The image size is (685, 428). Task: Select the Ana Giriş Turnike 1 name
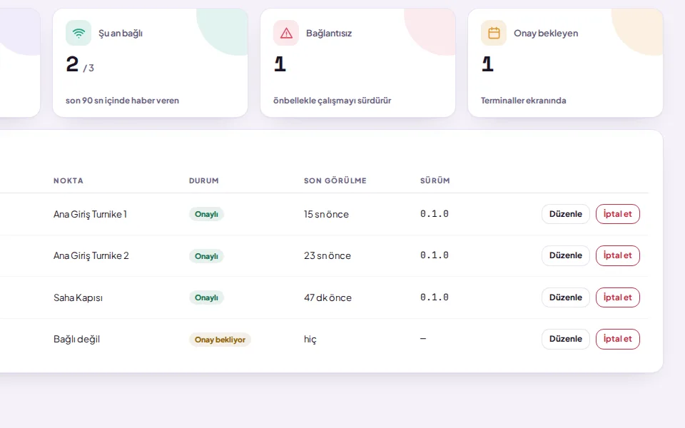coord(90,214)
